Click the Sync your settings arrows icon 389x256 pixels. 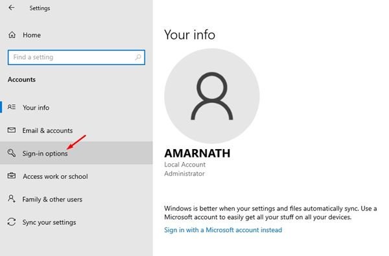pyautogui.click(x=12, y=222)
